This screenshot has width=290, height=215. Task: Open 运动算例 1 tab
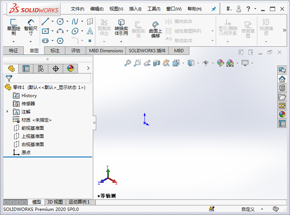pos(79,202)
